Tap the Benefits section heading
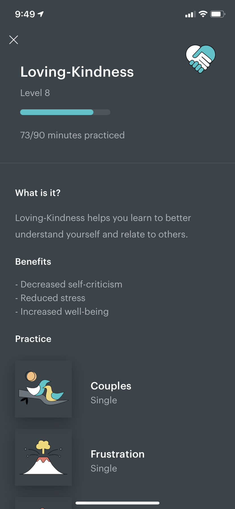This screenshot has height=509, width=235. [x=33, y=262]
